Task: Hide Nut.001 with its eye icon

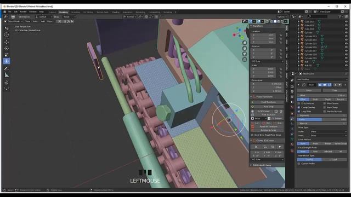Action: [346, 66]
